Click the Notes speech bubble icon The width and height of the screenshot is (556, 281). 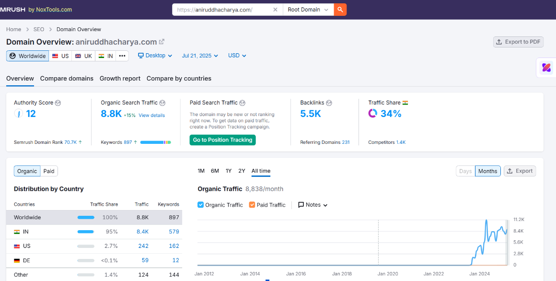pyautogui.click(x=301, y=205)
